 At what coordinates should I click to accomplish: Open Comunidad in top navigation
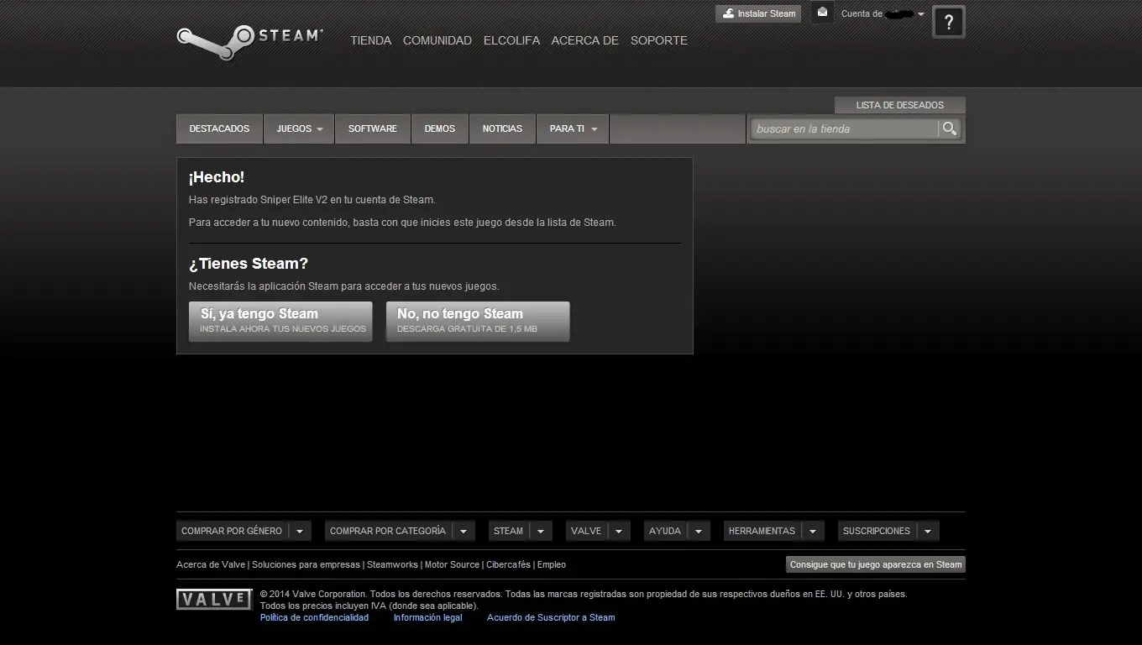(x=437, y=40)
